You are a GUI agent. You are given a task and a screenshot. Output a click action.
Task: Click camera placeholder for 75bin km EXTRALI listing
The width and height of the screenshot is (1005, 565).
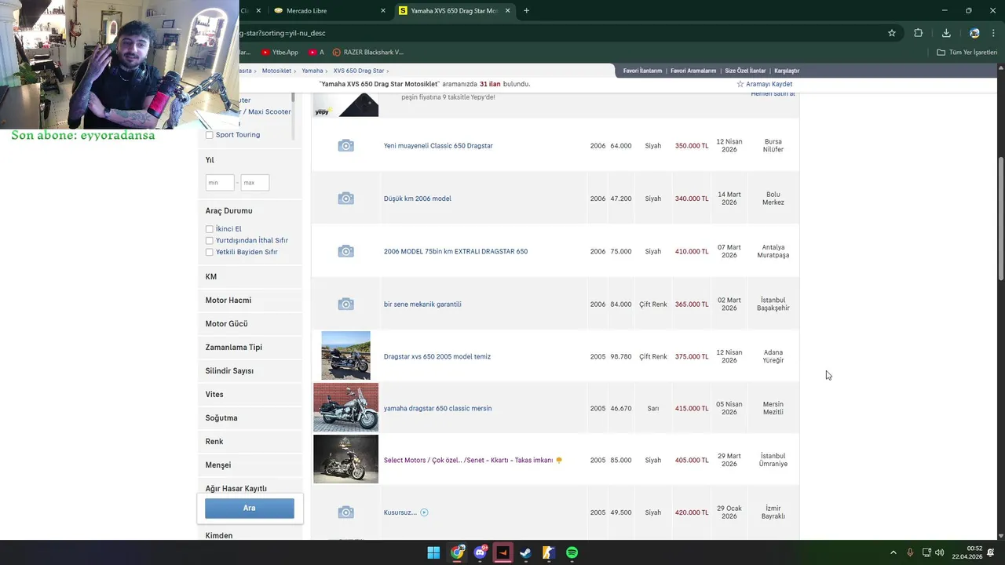345,251
